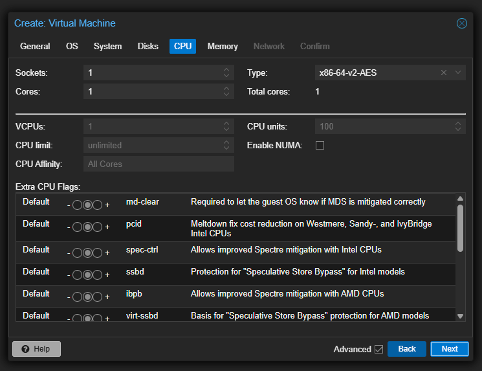Turn on the md-clear CPU flag
This screenshot has height=371, width=482.
coord(98,205)
